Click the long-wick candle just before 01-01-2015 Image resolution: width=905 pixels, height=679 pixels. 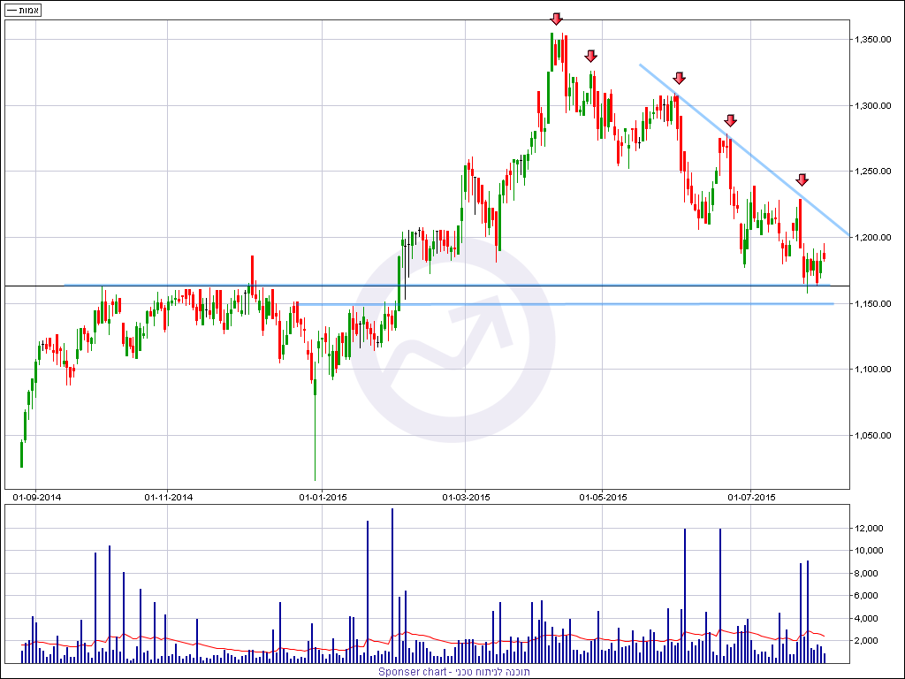point(315,433)
